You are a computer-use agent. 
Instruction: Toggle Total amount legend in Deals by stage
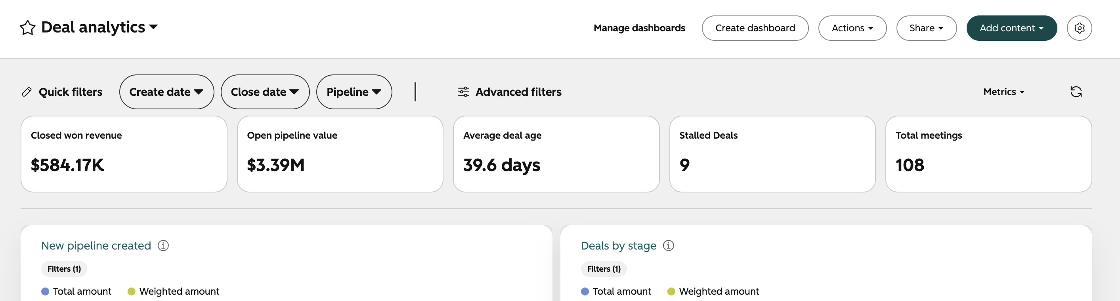tap(616, 291)
